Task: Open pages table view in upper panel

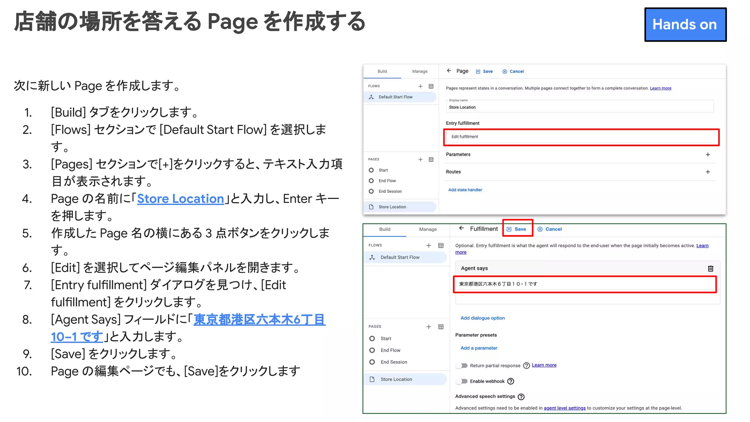Action: click(x=431, y=159)
